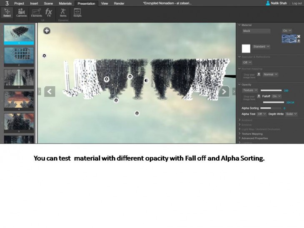Click the plus icon in the viewport

click(x=47, y=30)
